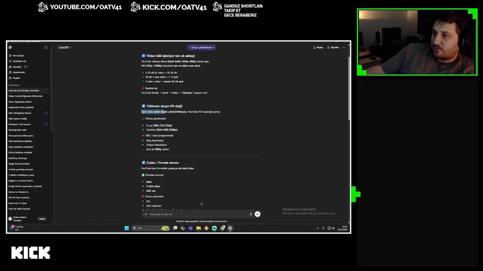The height and width of the screenshot is (271, 483).
Task: Open chat Video Format Öğrenme Yöntemleri
Action: point(25,96)
